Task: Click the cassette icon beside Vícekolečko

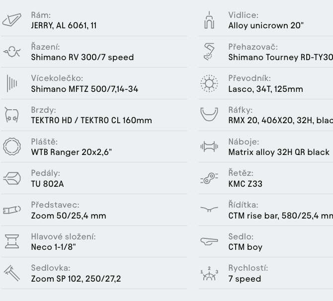Action: 12,83
